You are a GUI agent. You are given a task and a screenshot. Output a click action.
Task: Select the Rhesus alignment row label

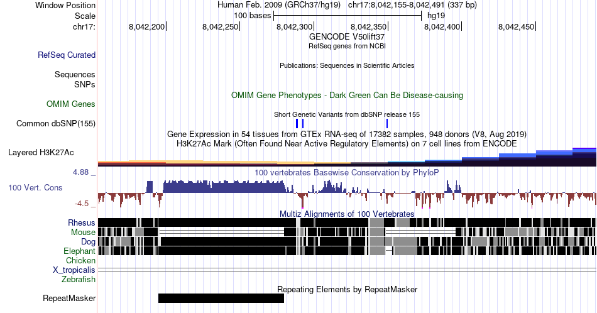click(x=82, y=222)
